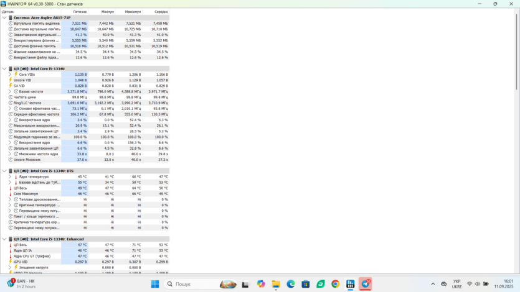Click the lightning icon next to Core VIDs
This screenshot has width=520, height=292.
16,75
